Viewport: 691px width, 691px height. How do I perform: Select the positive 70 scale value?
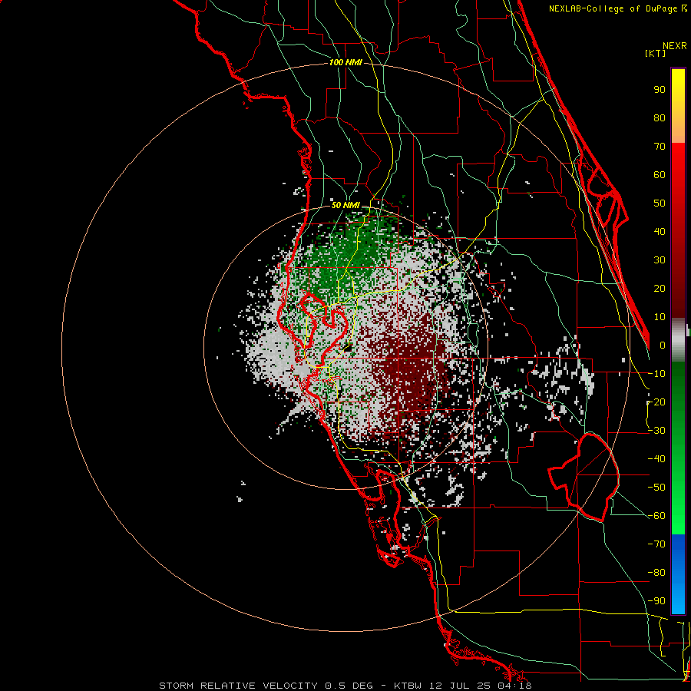point(660,147)
